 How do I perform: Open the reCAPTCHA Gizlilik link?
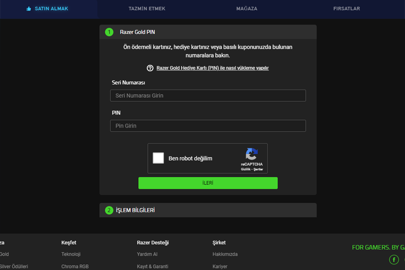(246, 169)
